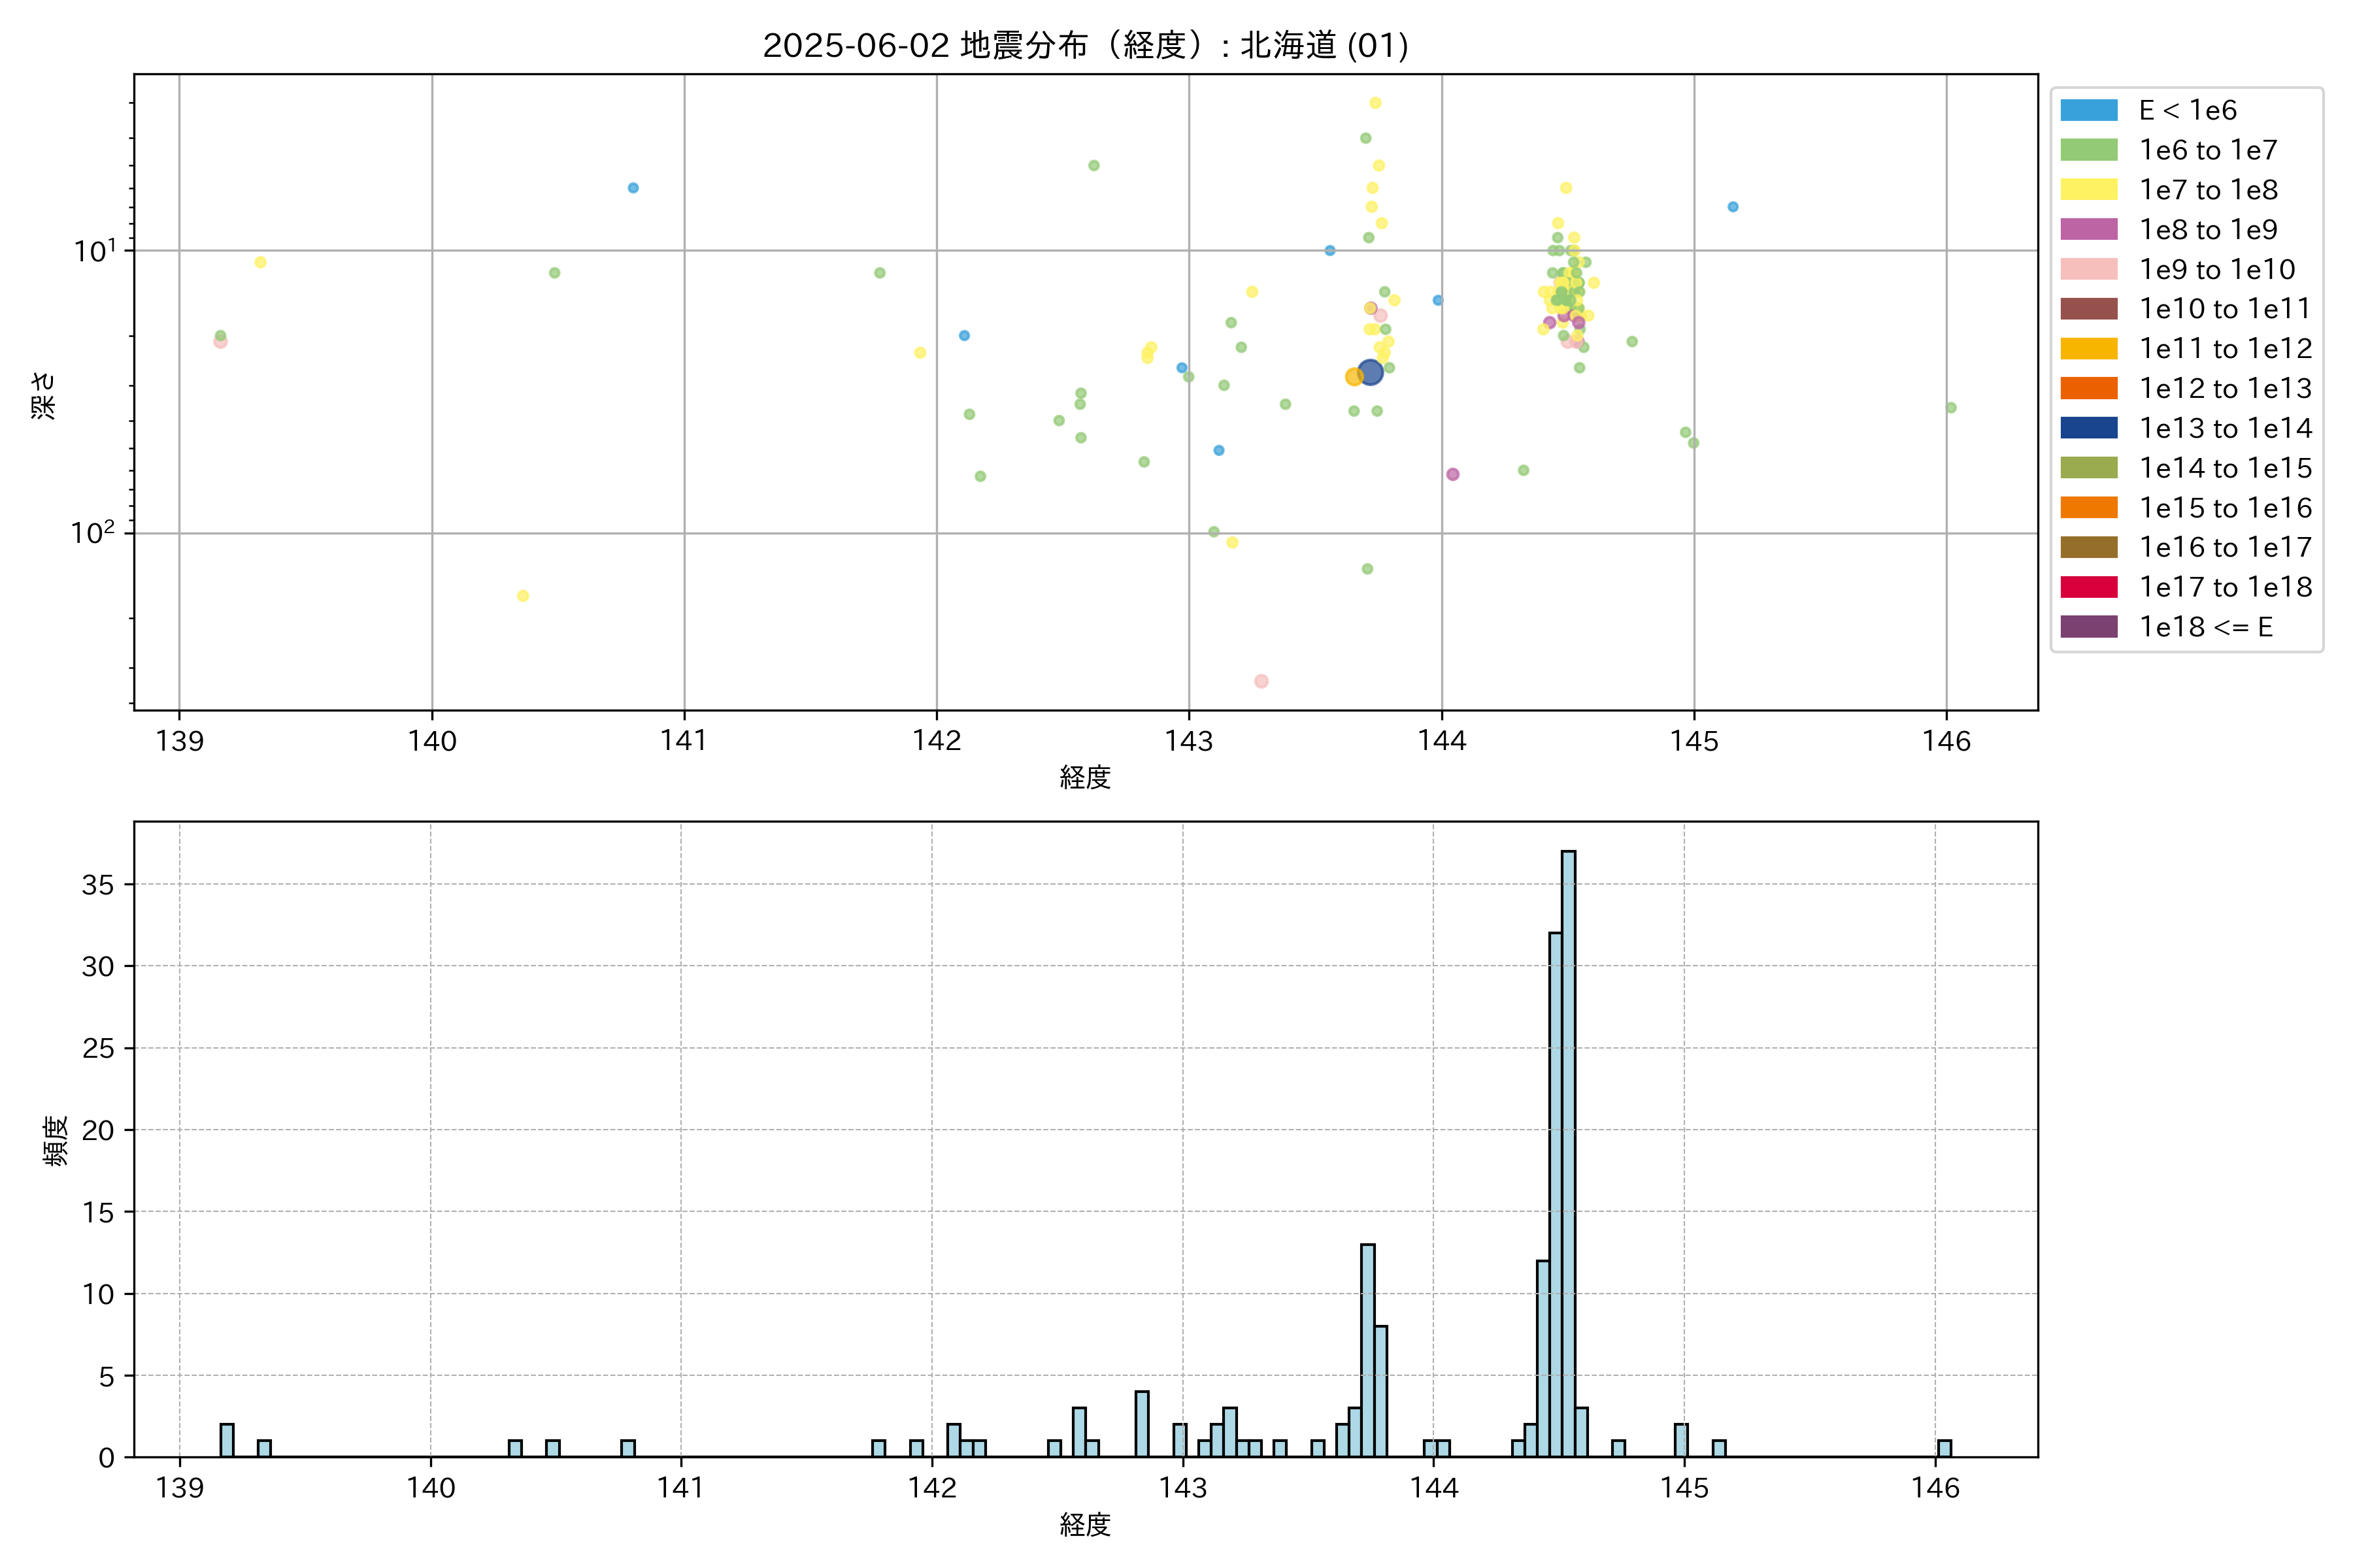2353x1568 pixels.
Task: Click the tallest histogram bar
Action: point(1567,1154)
